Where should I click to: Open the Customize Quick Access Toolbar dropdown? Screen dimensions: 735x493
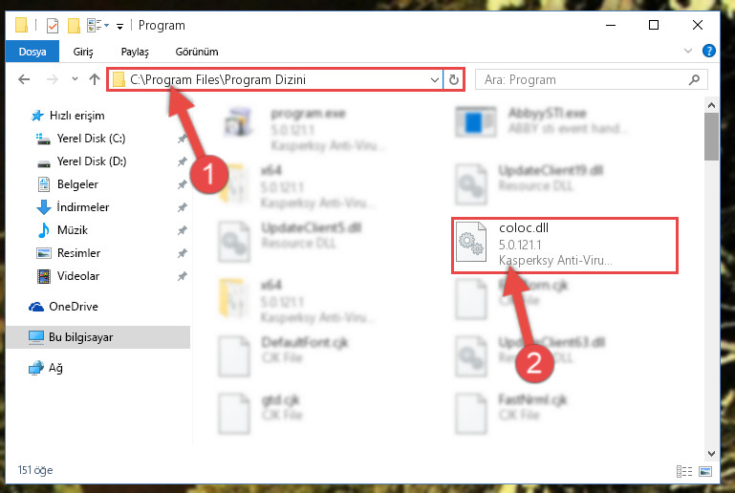tap(120, 26)
